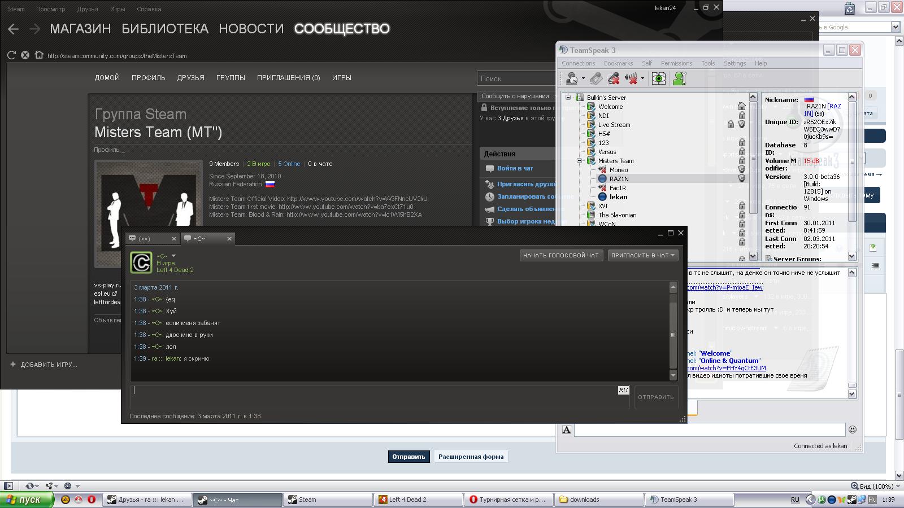Viewport: 904px width, 508px height.
Task: Go back in Steam browser
Action: point(14,29)
